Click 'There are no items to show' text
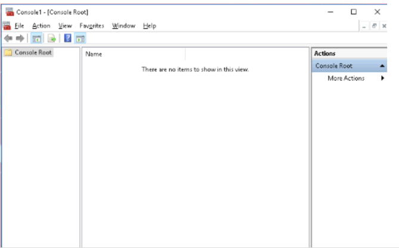The width and height of the screenshot is (399, 248). pos(195,69)
